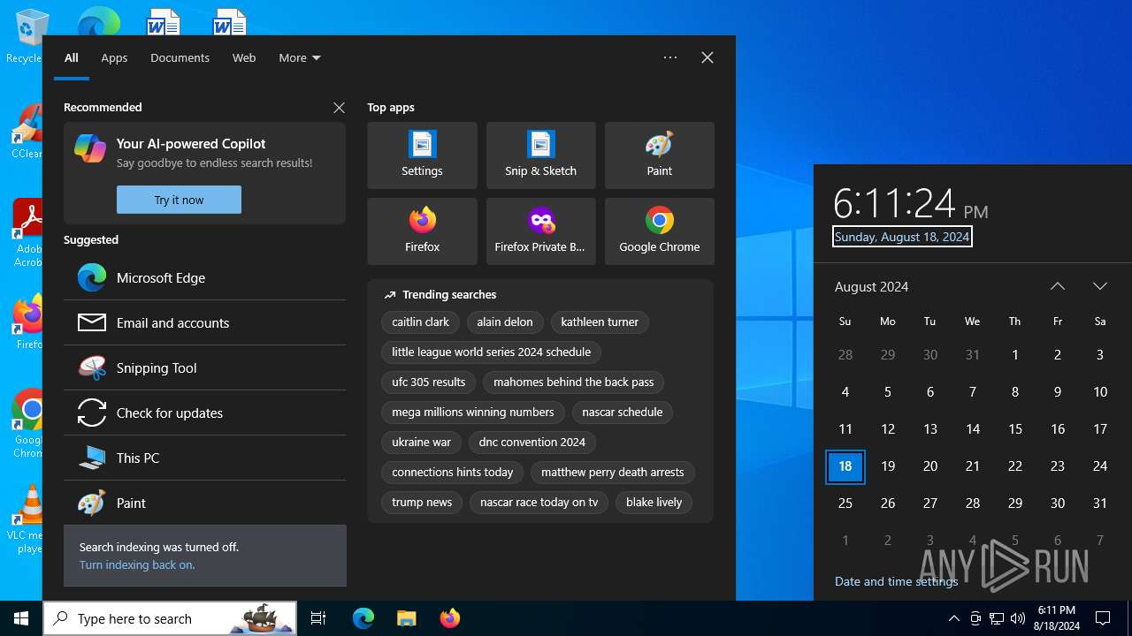
Task: Open Email and accounts suggestion
Action: click(204, 322)
